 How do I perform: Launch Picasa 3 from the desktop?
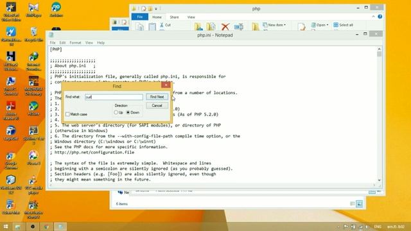tap(33, 158)
